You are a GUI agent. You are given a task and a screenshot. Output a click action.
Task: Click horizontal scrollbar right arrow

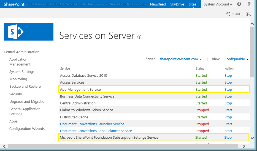[x=244, y=146]
